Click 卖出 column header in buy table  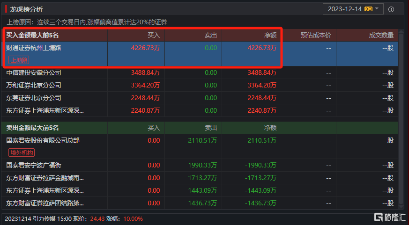pyautogui.click(x=211, y=35)
